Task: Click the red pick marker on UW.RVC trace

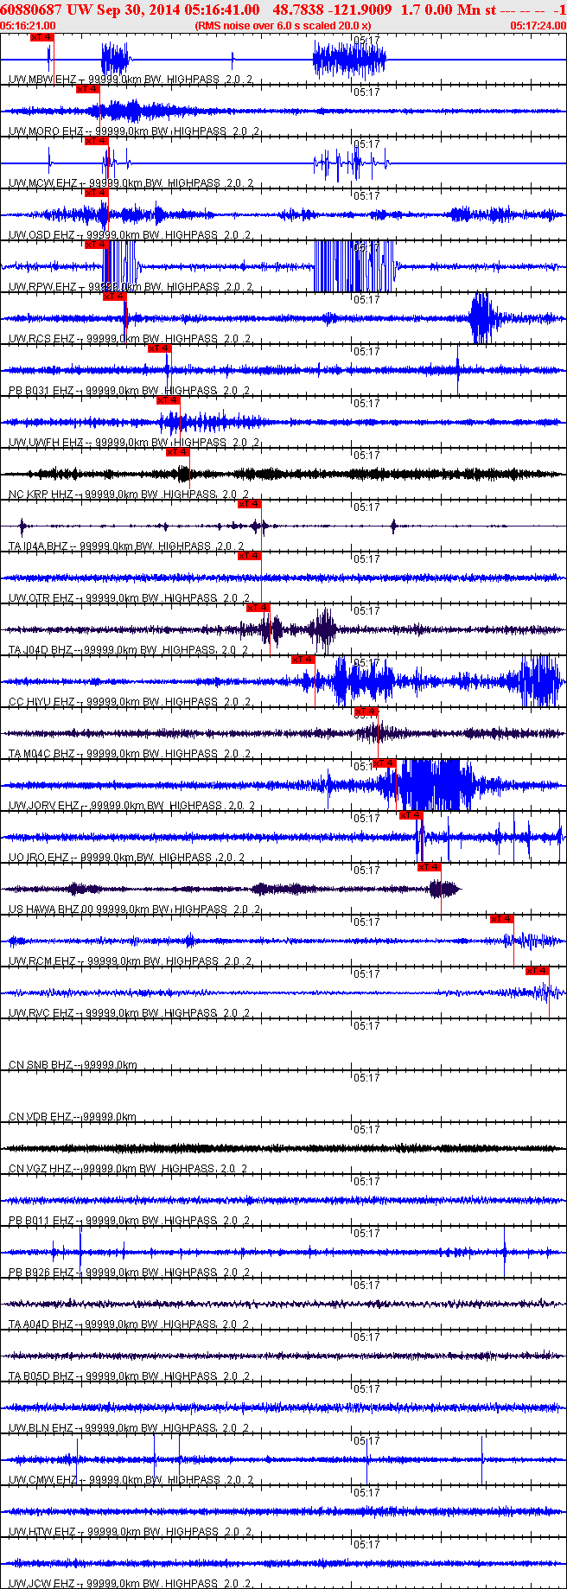Action: point(538,972)
